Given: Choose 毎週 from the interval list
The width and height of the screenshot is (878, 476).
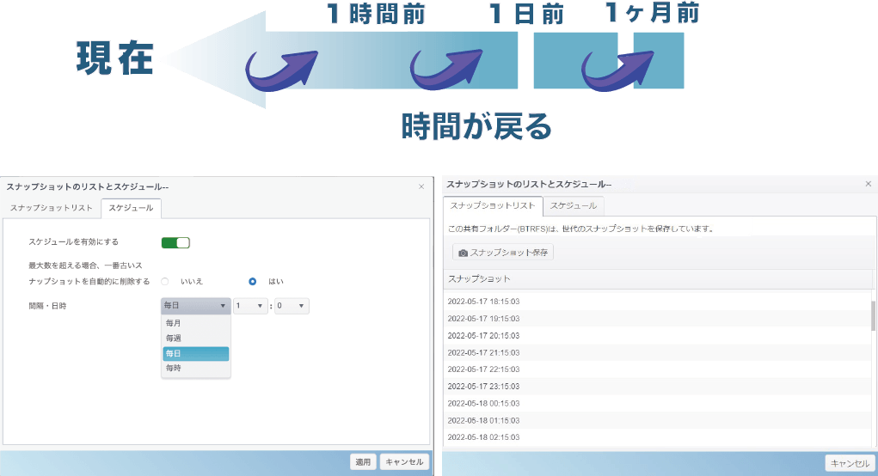Looking at the screenshot, I should 195,339.
